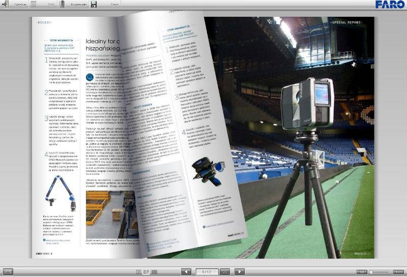Click the Save label in toolbar
The width and height of the screenshot is (407, 277).
pyautogui.click(x=114, y=4)
